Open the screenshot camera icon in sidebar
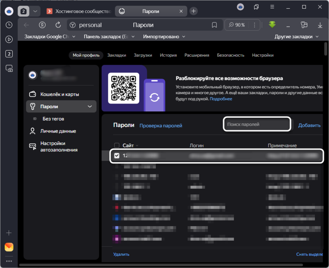 (x=9, y=69)
